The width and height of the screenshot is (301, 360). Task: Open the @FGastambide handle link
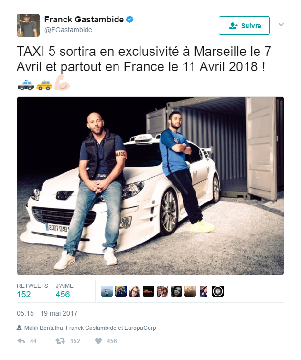coord(68,30)
